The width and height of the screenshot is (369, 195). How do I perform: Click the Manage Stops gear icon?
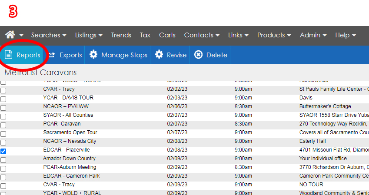click(93, 55)
